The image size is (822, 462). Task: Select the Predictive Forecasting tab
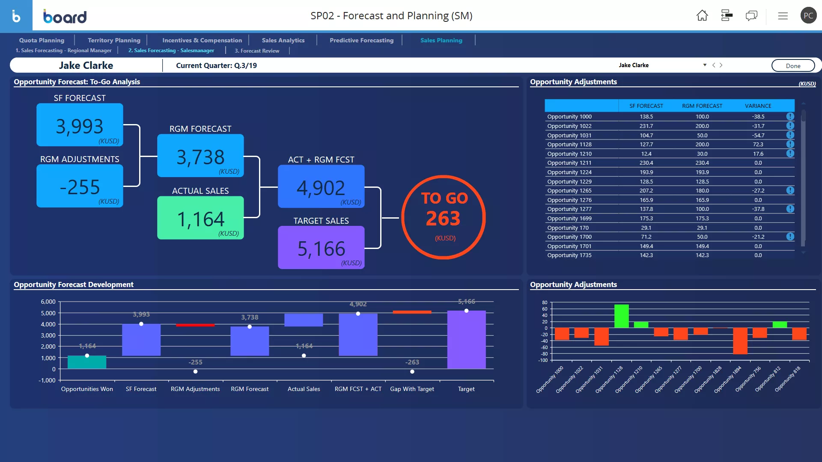coord(362,40)
